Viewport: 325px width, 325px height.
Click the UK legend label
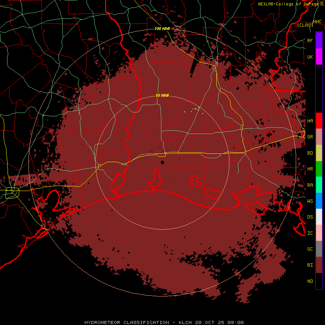(310, 57)
